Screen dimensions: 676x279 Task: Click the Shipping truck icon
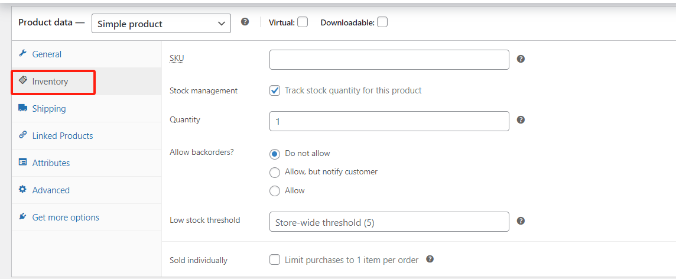click(x=23, y=108)
